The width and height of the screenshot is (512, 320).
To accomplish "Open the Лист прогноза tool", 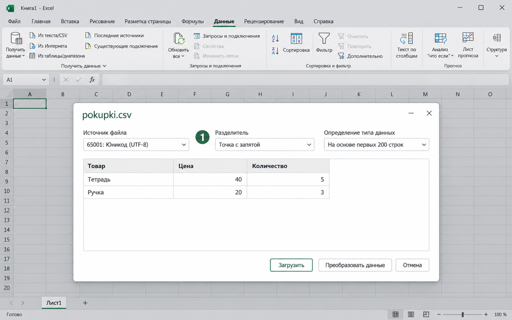I will (468, 46).
